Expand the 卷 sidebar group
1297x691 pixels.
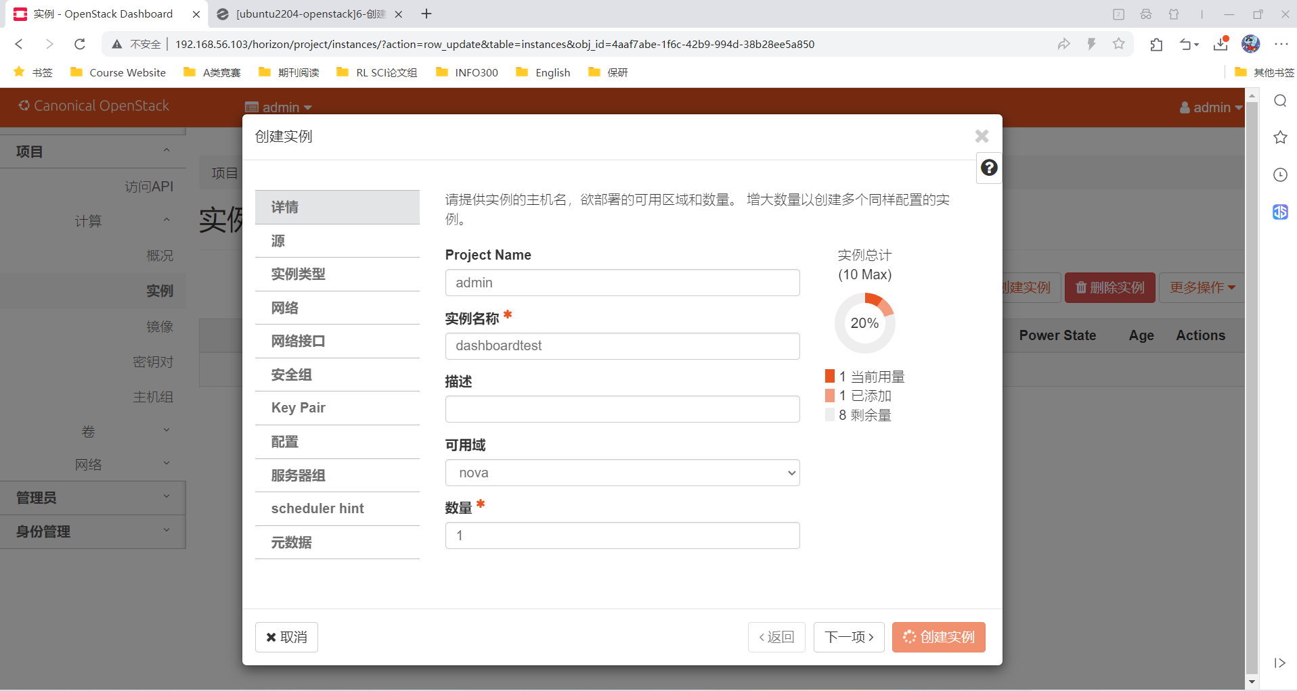[93, 431]
